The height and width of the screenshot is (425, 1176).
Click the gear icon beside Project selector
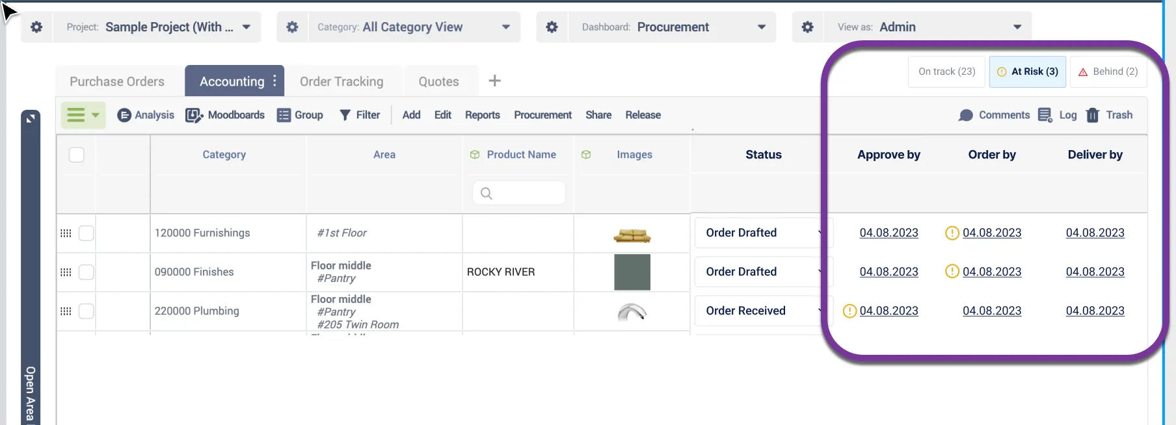click(x=36, y=27)
